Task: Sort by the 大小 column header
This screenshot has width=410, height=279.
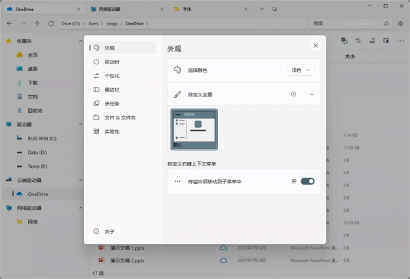Action: pos(350,56)
